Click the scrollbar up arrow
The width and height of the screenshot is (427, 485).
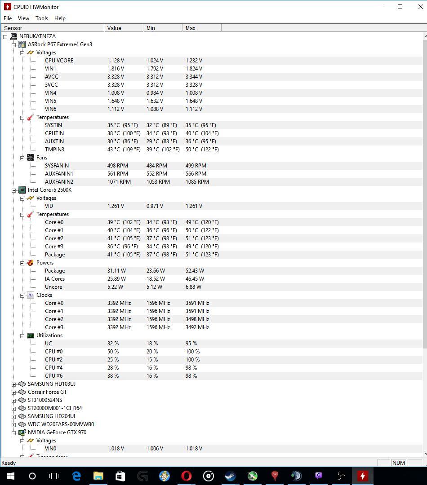[x=425, y=36]
